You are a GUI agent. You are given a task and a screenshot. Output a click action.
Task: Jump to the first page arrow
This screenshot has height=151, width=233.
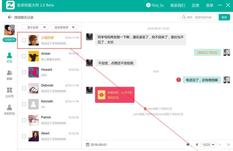point(188,144)
